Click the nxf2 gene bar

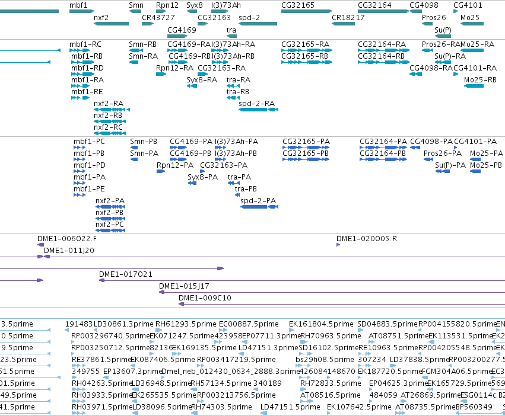tap(111, 24)
